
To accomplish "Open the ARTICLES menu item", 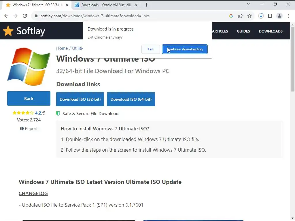I will point(220,31).
